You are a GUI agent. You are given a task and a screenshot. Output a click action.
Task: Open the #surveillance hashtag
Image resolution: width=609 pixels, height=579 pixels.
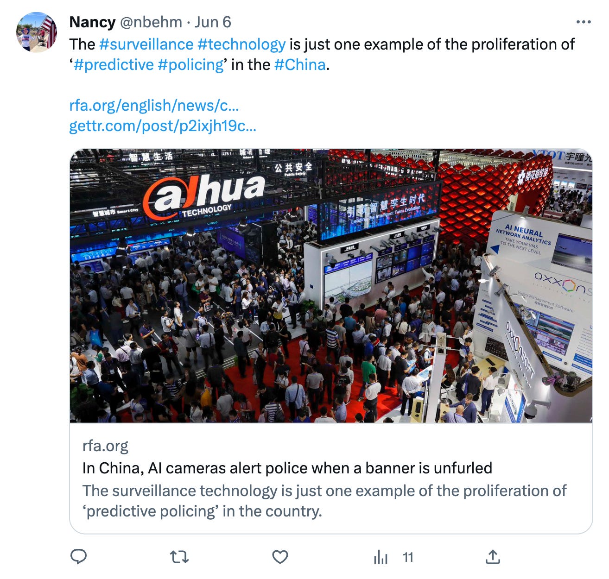click(x=146, y=44)
